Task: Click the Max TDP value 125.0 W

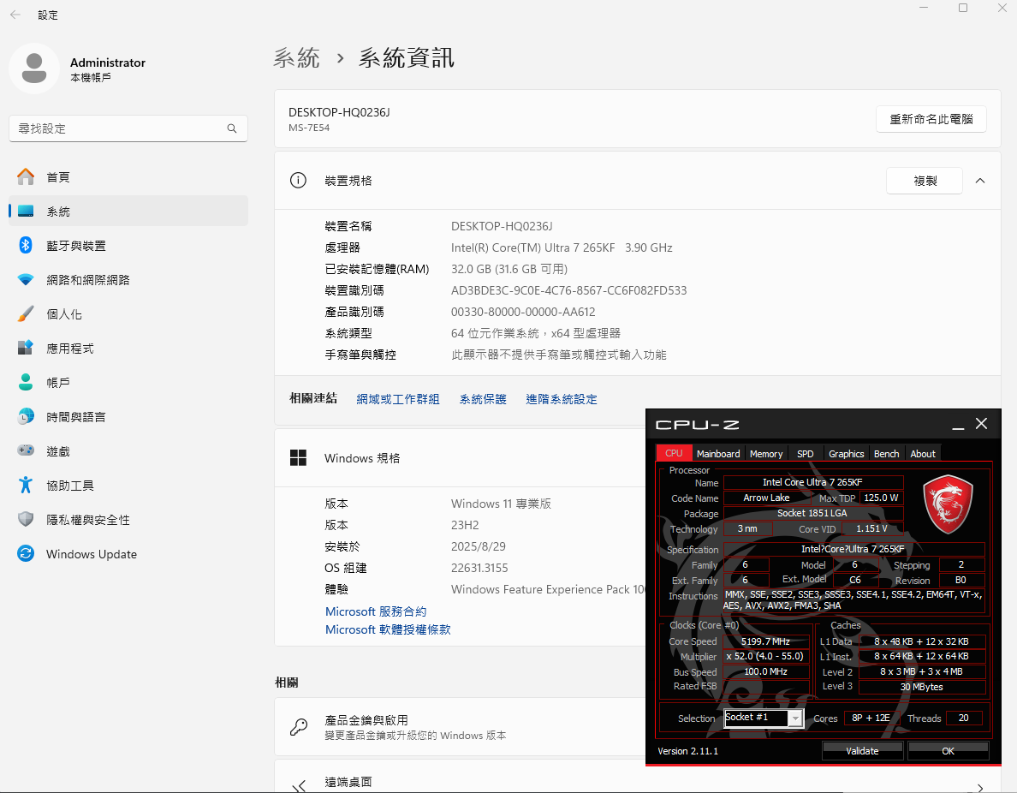Action: (881, 498)
